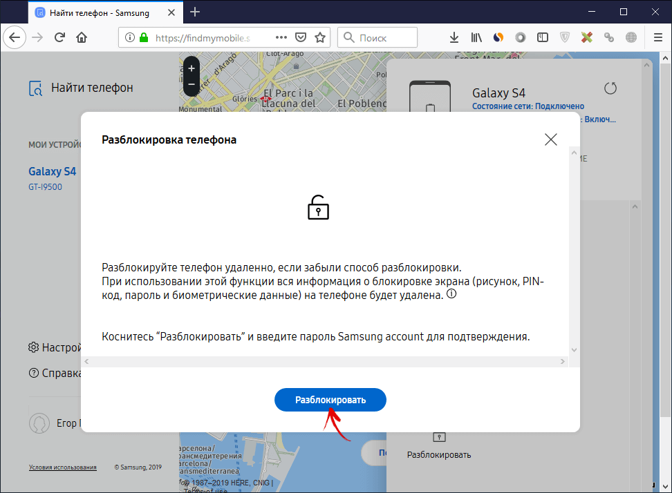Image resolution: width=672 pixels, height=493 pixels.
Task: Open a new tab with the plus button
Action: (x=195, y=12)
